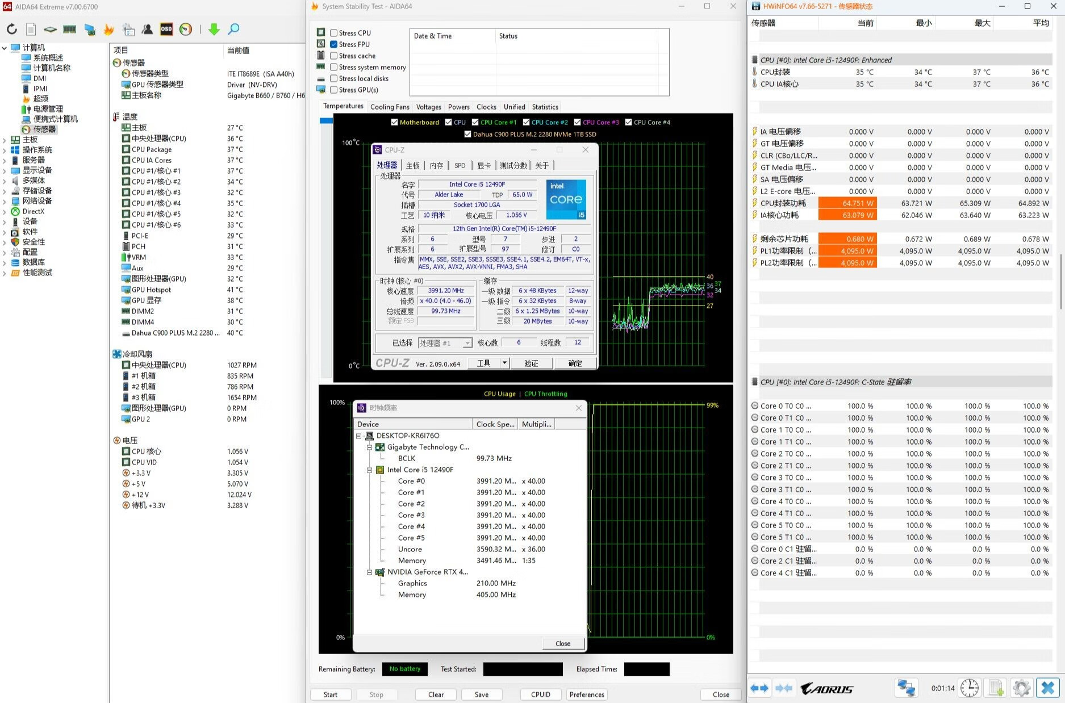Click the flame stability test toolbar icon
This screenshot has width=1065, height=703.
click(108, 30)
